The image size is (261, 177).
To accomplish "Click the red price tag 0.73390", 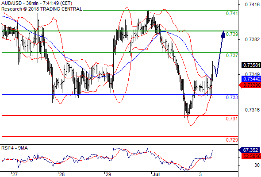I will click(x=250, y=85).
